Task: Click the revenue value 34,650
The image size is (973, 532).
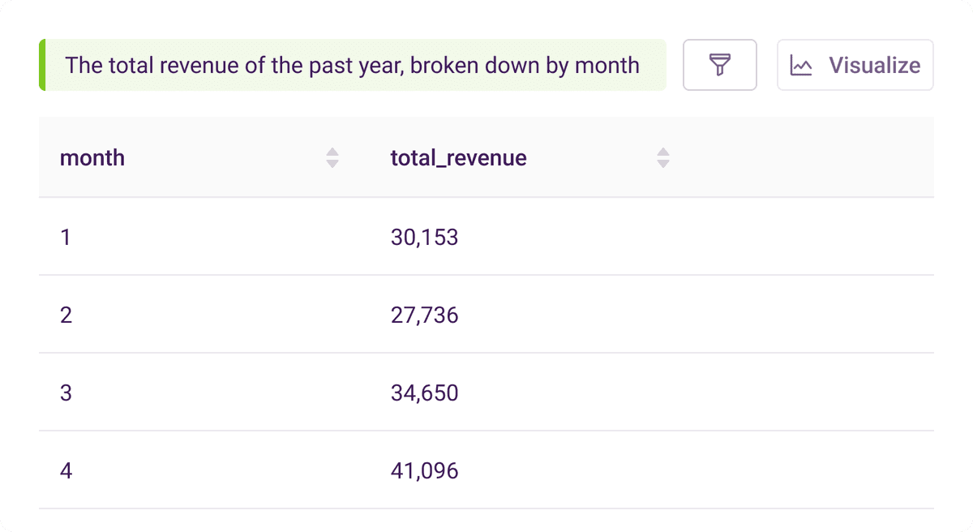Action: [424, 393]
